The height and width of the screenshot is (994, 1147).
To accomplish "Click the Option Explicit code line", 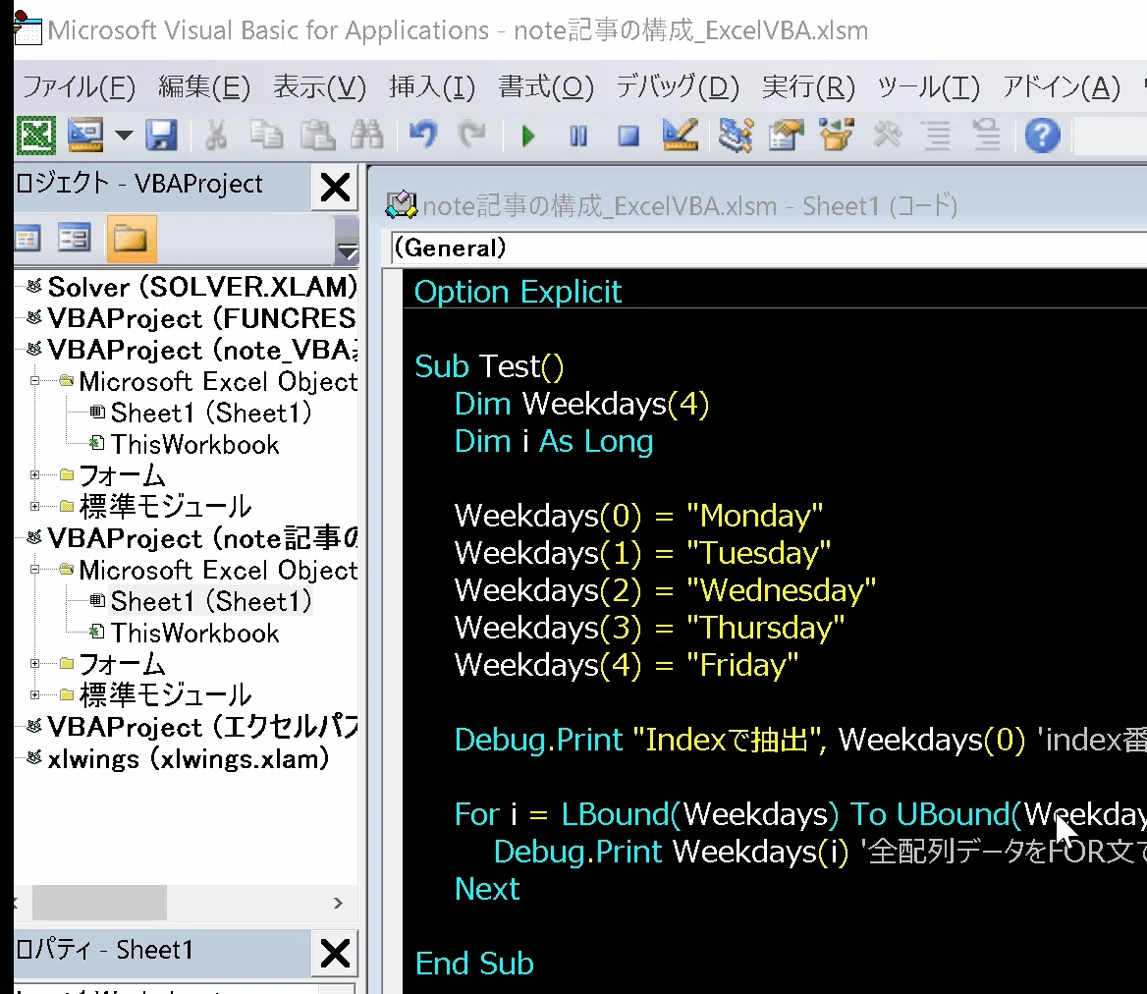I will tap(518, 292).
